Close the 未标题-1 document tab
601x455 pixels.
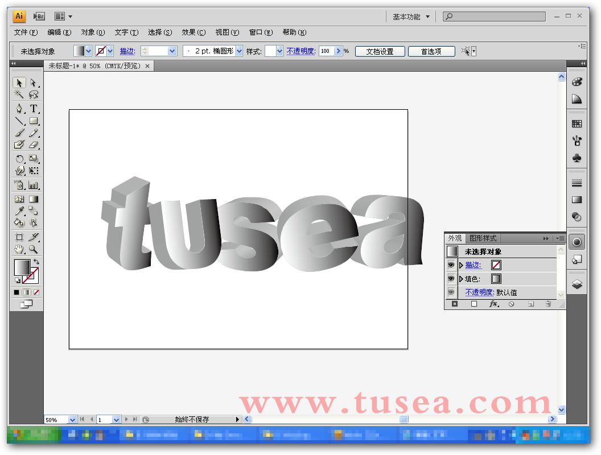147,66
